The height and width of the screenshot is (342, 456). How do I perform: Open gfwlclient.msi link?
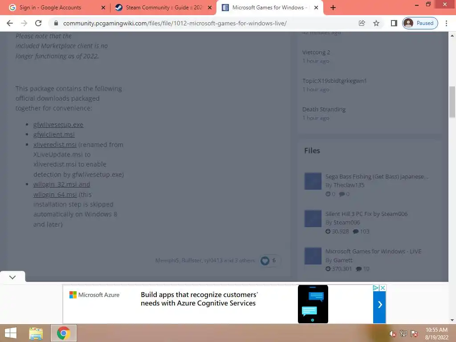[x=54, y=134]
